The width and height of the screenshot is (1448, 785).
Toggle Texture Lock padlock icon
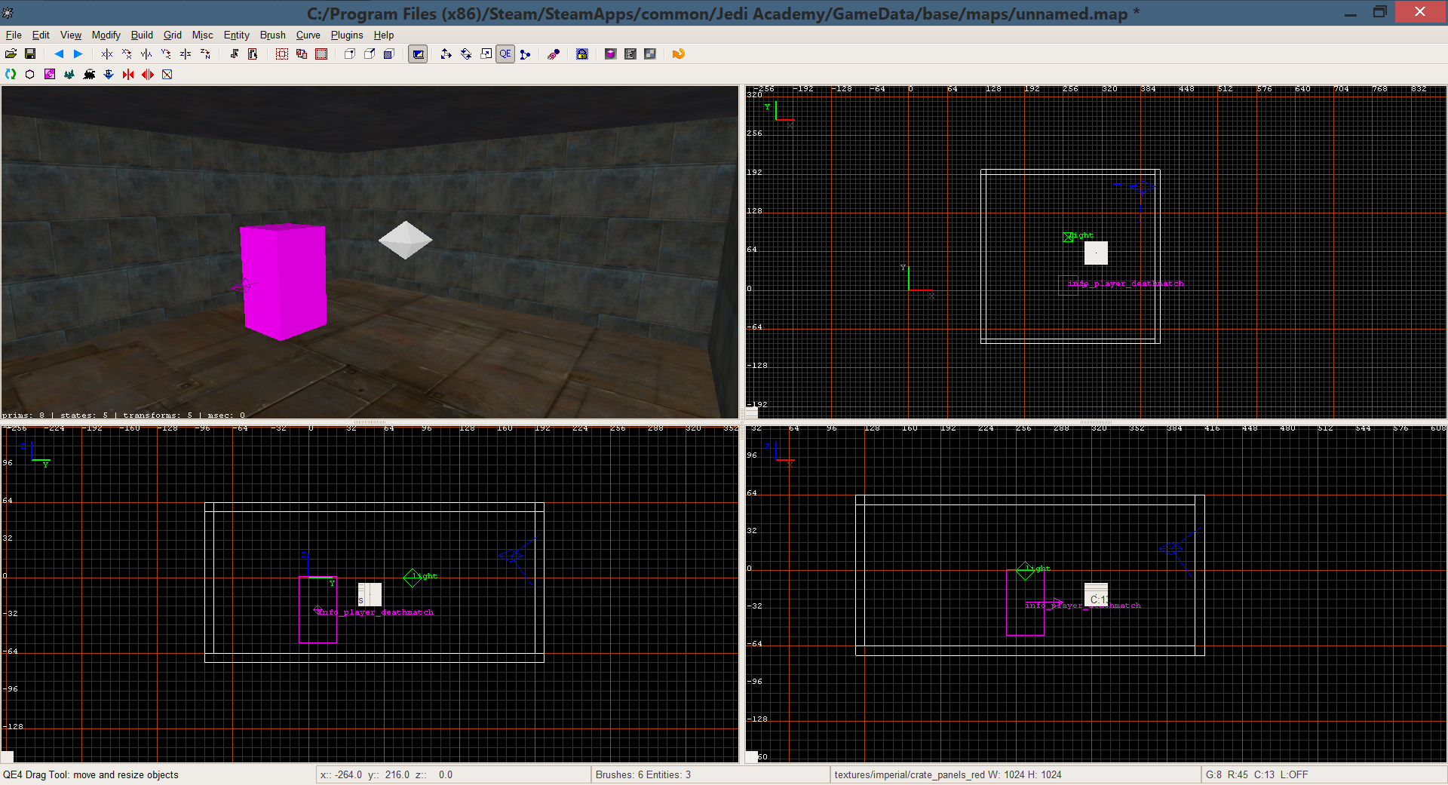(582, 54)
